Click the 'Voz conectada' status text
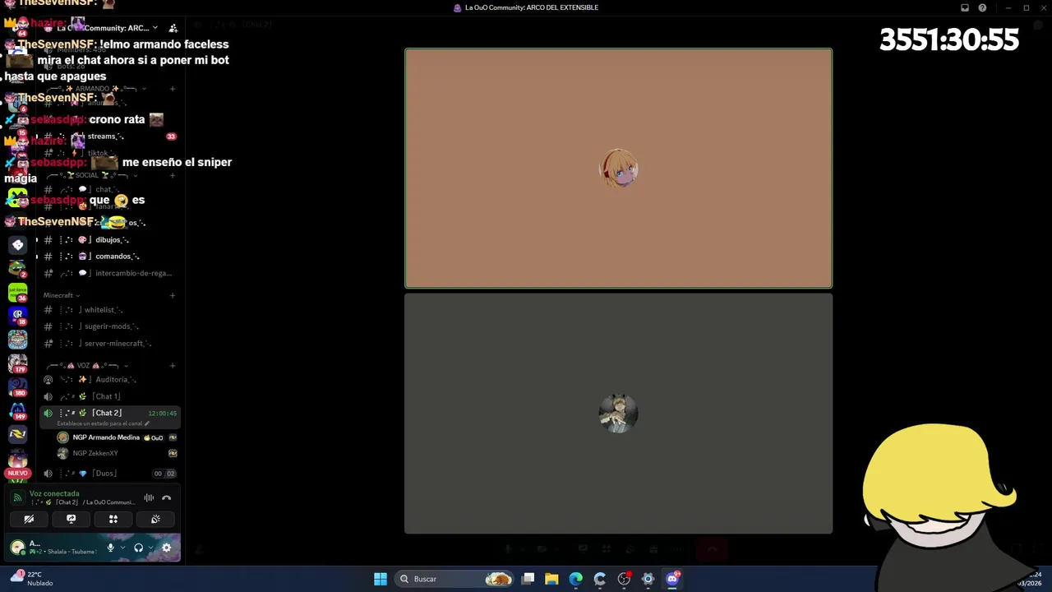 (54, 493)
